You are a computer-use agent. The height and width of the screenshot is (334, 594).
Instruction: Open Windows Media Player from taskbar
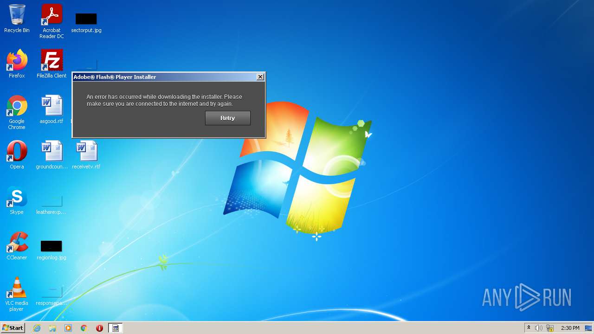(x=68, y=328)
